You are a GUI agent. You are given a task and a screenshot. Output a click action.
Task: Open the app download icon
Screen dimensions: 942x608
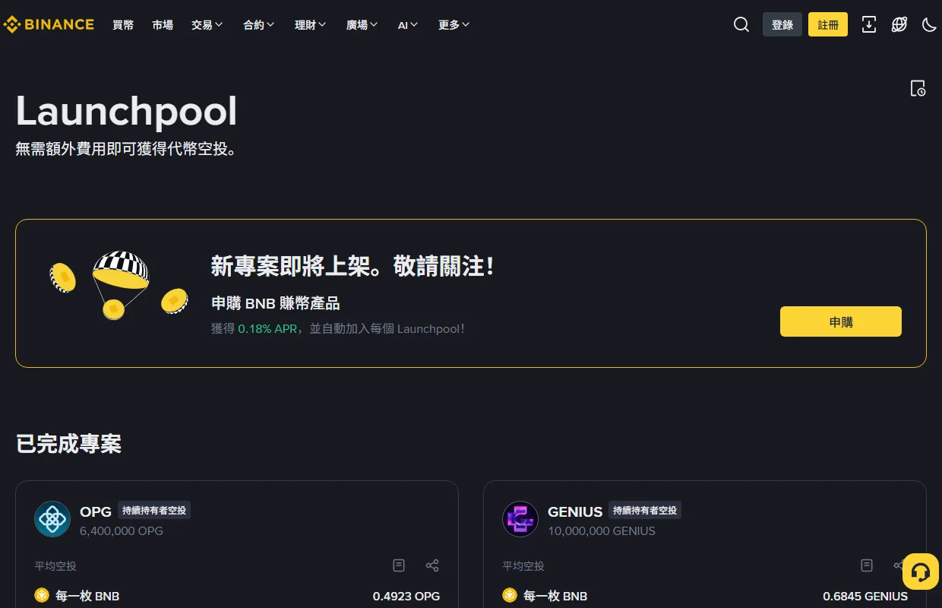point(869,24)
